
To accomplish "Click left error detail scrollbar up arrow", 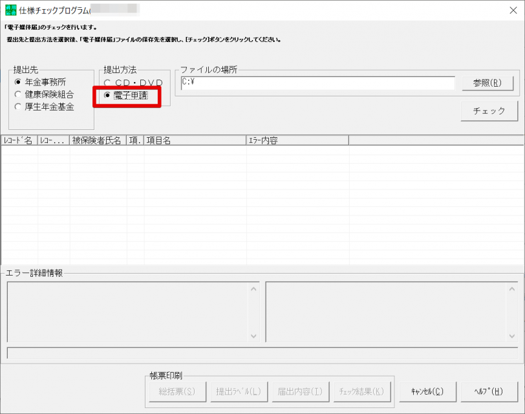I will (x=253, y=289).
